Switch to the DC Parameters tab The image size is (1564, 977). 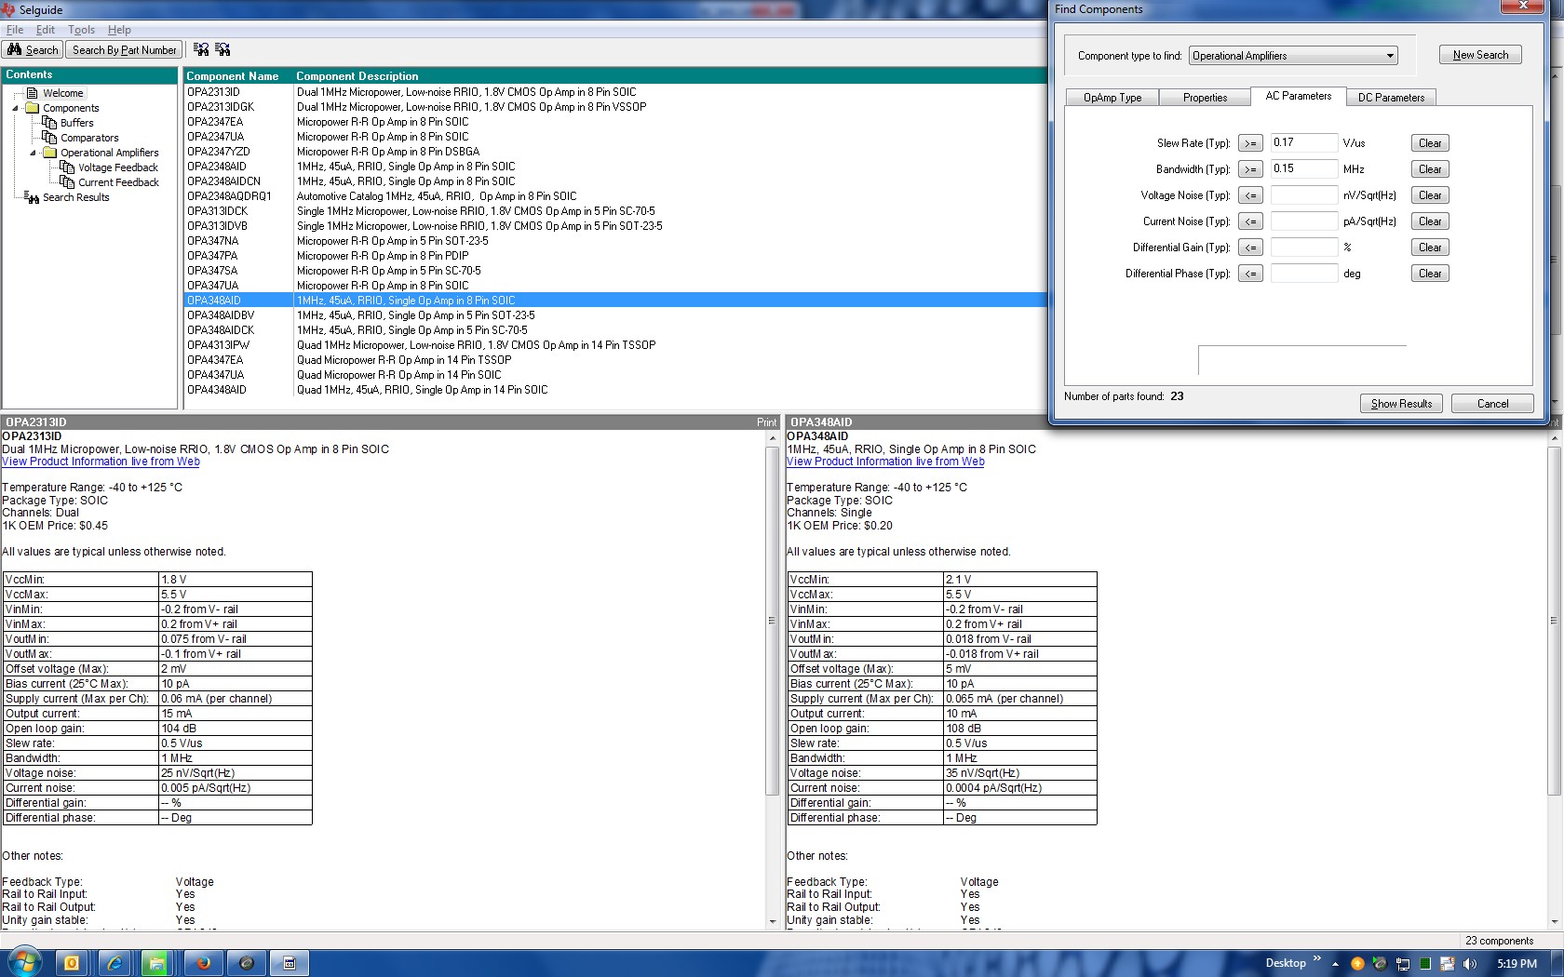point(1391,98)
